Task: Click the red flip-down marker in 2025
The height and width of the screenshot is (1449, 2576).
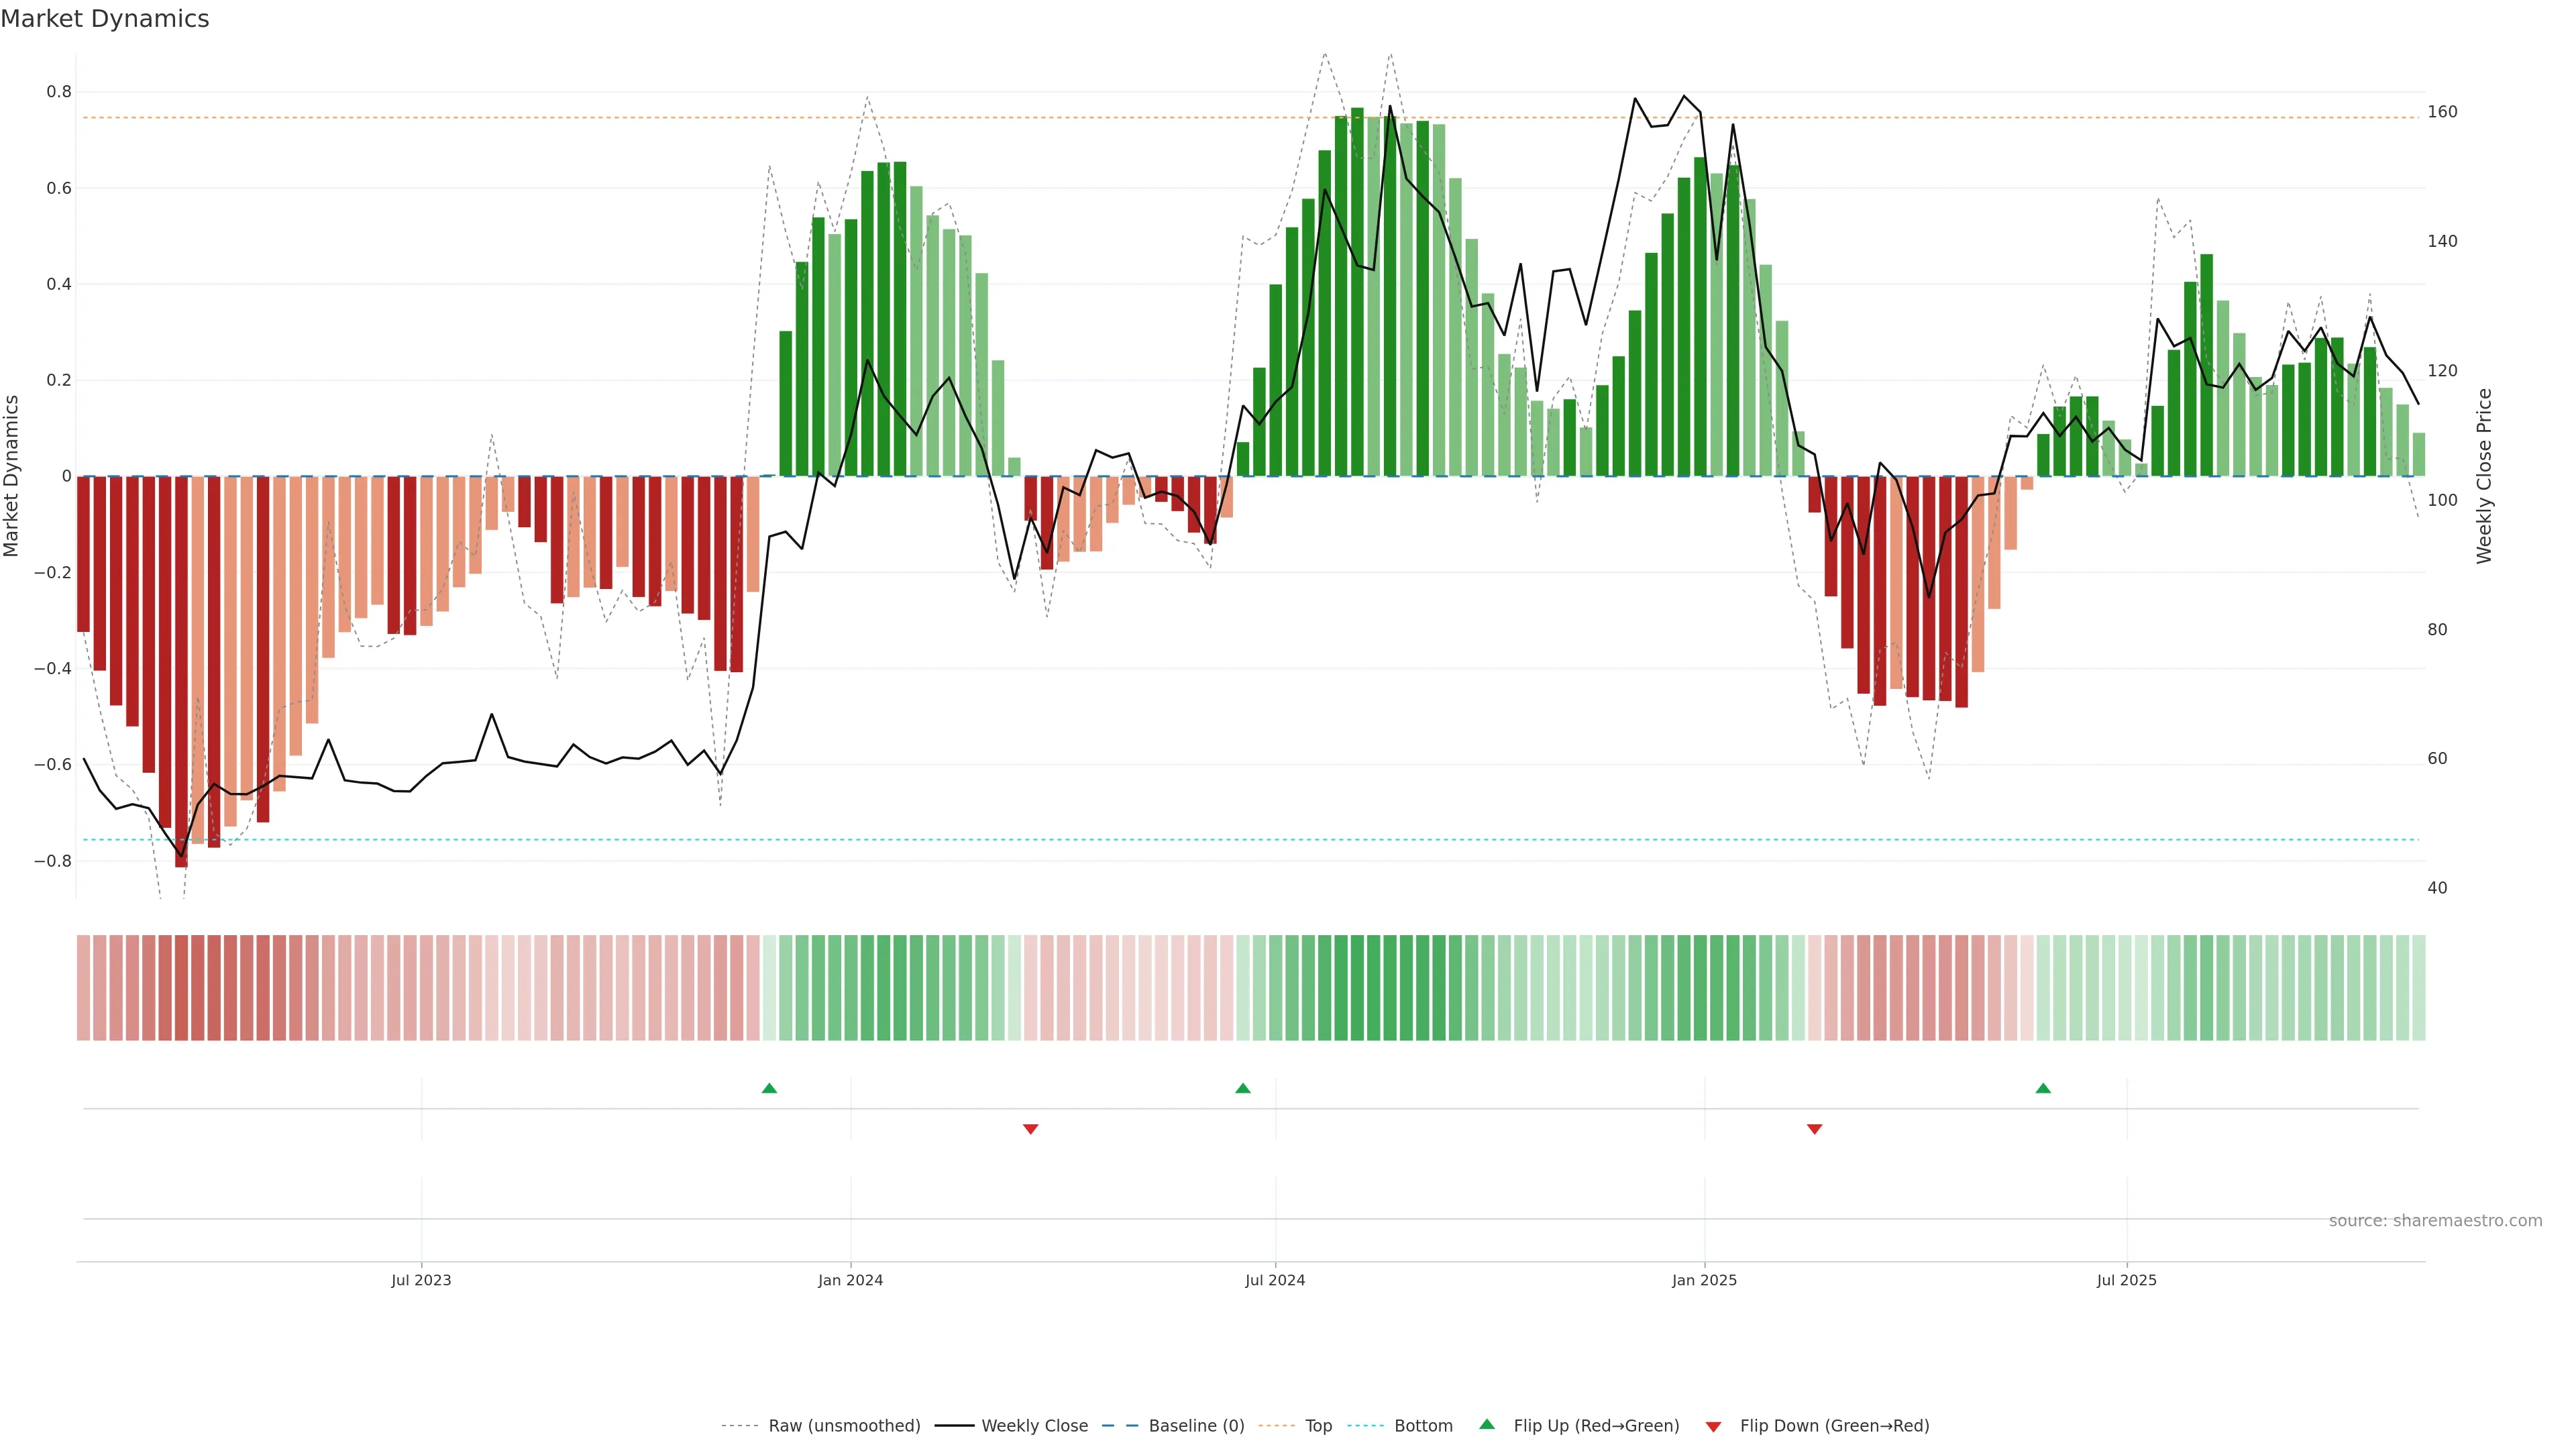Action: 1814,1129
